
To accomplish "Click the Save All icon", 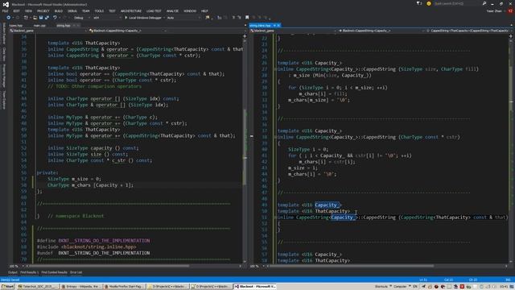I will 47,18.
